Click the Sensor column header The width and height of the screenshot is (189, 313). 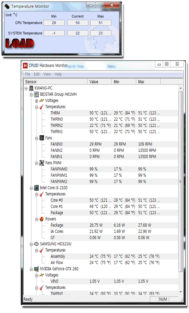click(56, 81)
